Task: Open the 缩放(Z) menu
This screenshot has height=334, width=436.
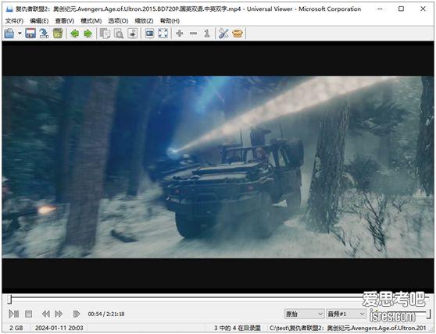Action: pyautogui.click(x=144, y=21)
